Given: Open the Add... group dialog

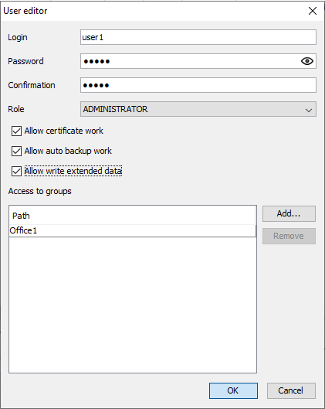Looking at the screenshot, I should pyautogui.click(x=289, y=213).
